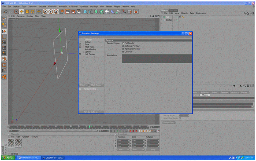
Task: Click the coordinate system icon
Action: 61,12
